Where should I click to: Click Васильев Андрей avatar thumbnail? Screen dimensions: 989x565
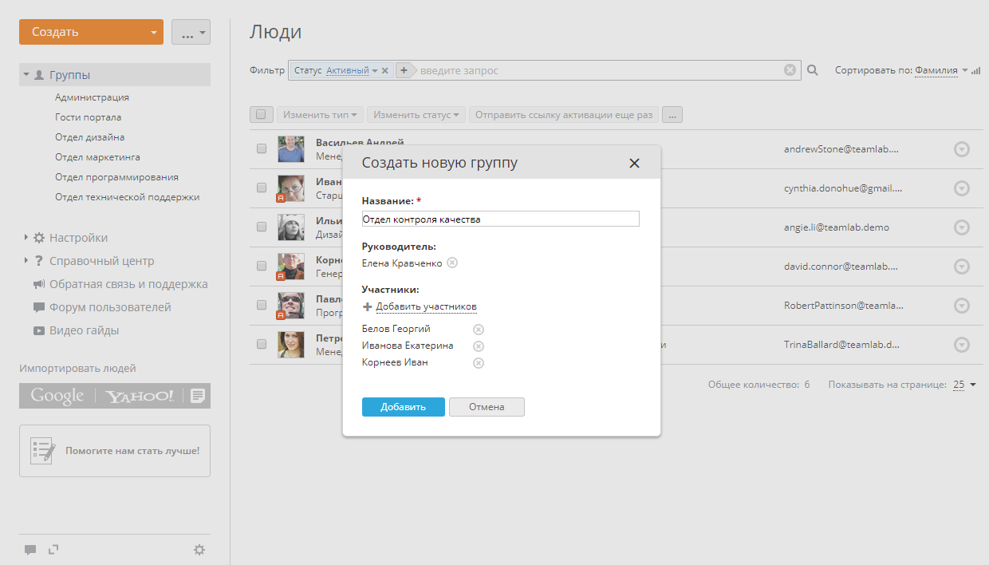pos(291,149)
